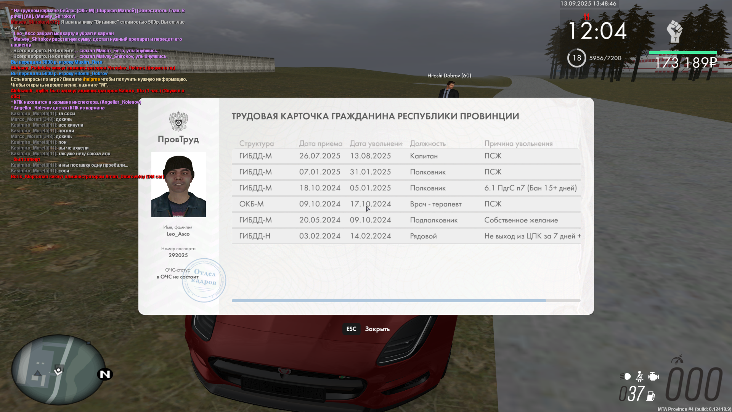Click the ПровТруд coat of arms emblem
Screen dimensions: 732x412
point(178,121)
